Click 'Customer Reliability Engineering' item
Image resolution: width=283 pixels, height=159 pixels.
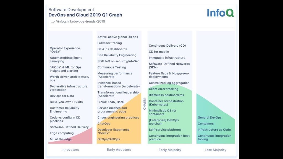[x=64, y=110]
